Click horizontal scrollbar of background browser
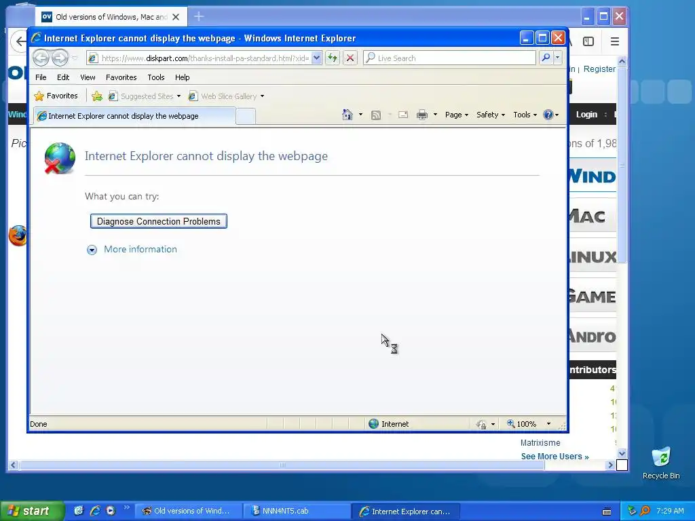The height and width of the screenshot is (521, 695). 282,465
